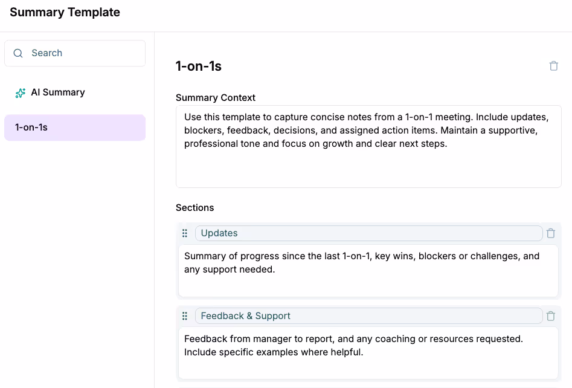Screen dimensions: 572x388
Task: Click the Sections label above the section list
Action: (194, 207)
